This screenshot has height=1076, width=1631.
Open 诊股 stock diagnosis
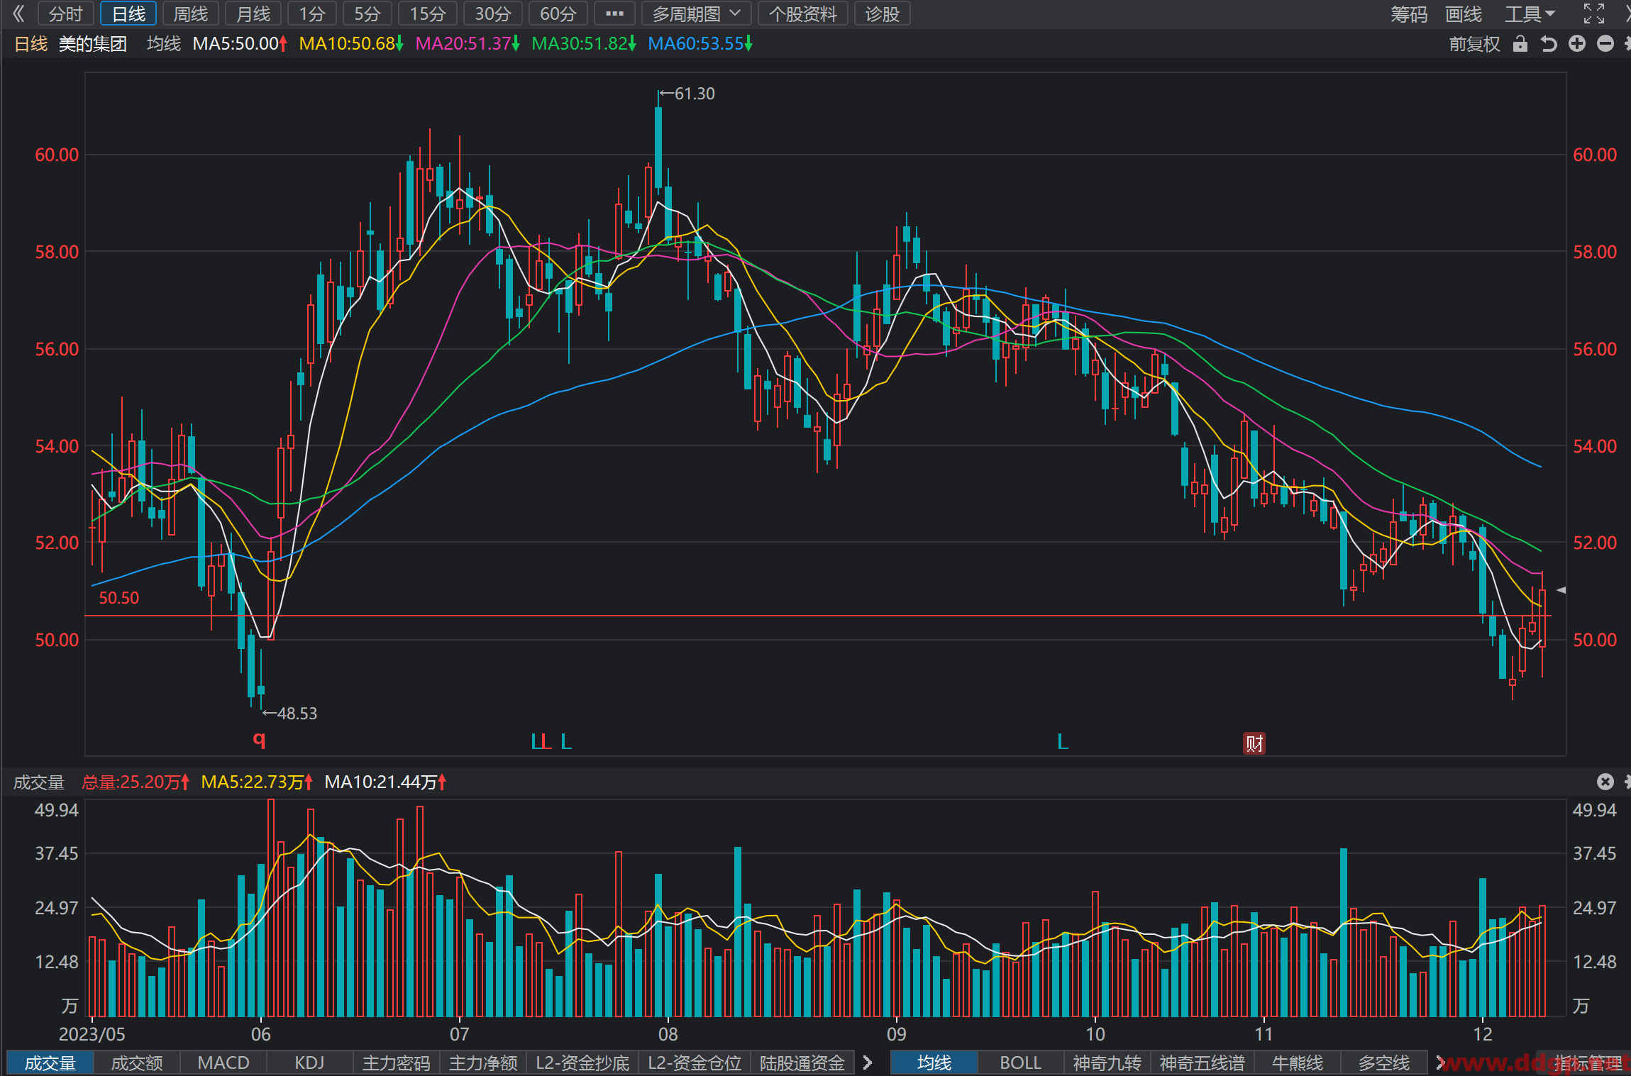pyautogui.click(x=882, y=13)
